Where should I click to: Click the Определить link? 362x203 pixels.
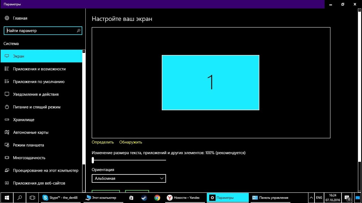[x=103, y=142]
